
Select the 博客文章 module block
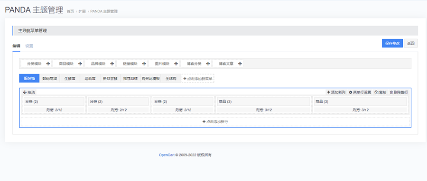point(228,63)
